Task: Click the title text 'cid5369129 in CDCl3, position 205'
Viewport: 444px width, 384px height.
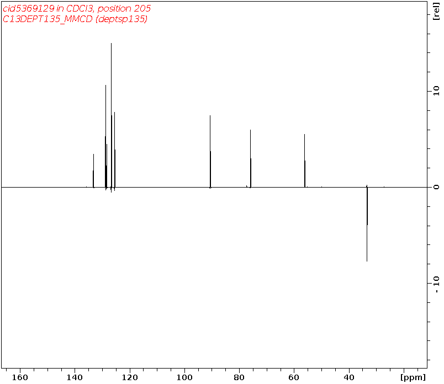Action: (x=77, y=8)
